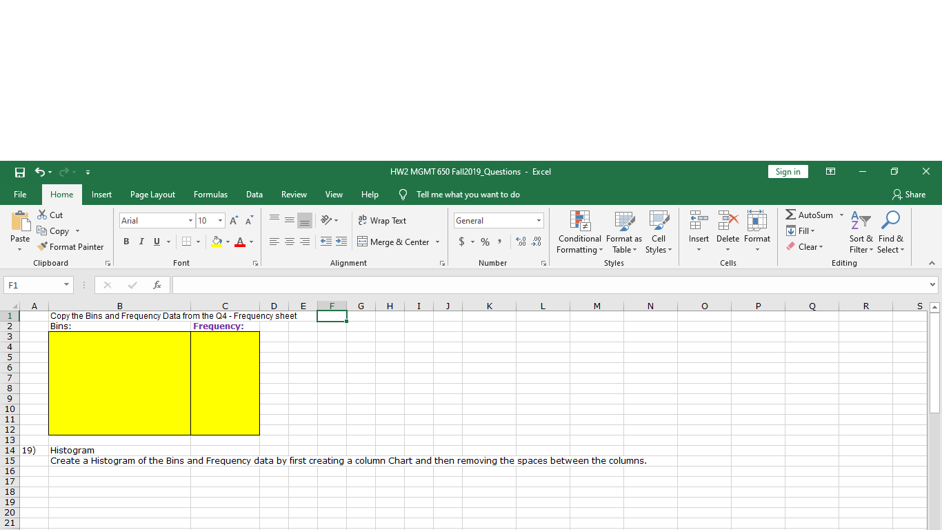
Task: Collapse the ribbon
Action: click(x=932, y=263)
